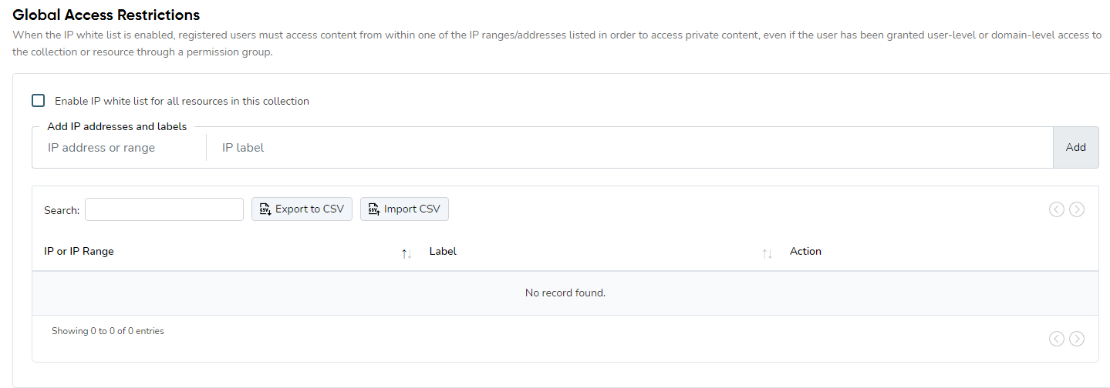
Task: Sort by the IP or IP Range sort arrows
Action: [407, 253]
